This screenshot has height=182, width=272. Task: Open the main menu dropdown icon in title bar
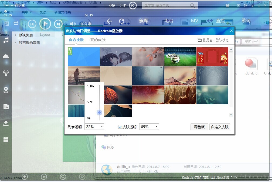pyautogui.click(x=239, y=6)
